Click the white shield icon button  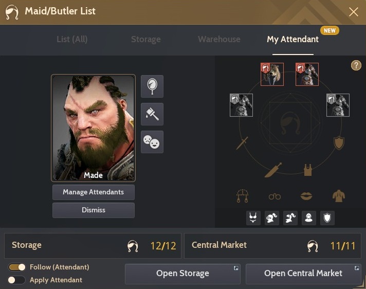[x=327, y=218]
